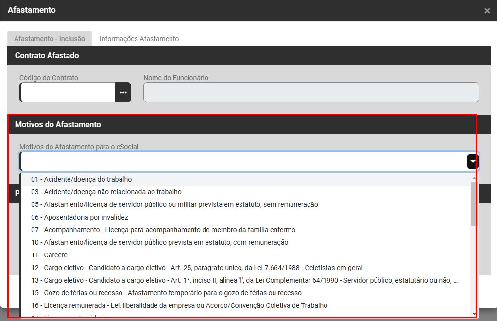The width and height of the screenshot is (497, 321).
Task: Click the contract code lookup ellipsis button
Action: tap(123, 92)
